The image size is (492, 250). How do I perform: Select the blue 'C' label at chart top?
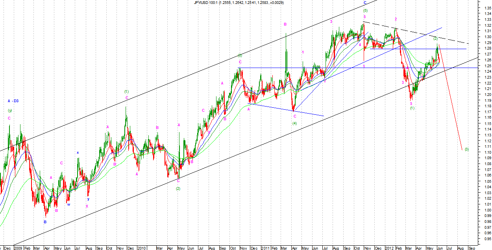click(x=365, y=3)
